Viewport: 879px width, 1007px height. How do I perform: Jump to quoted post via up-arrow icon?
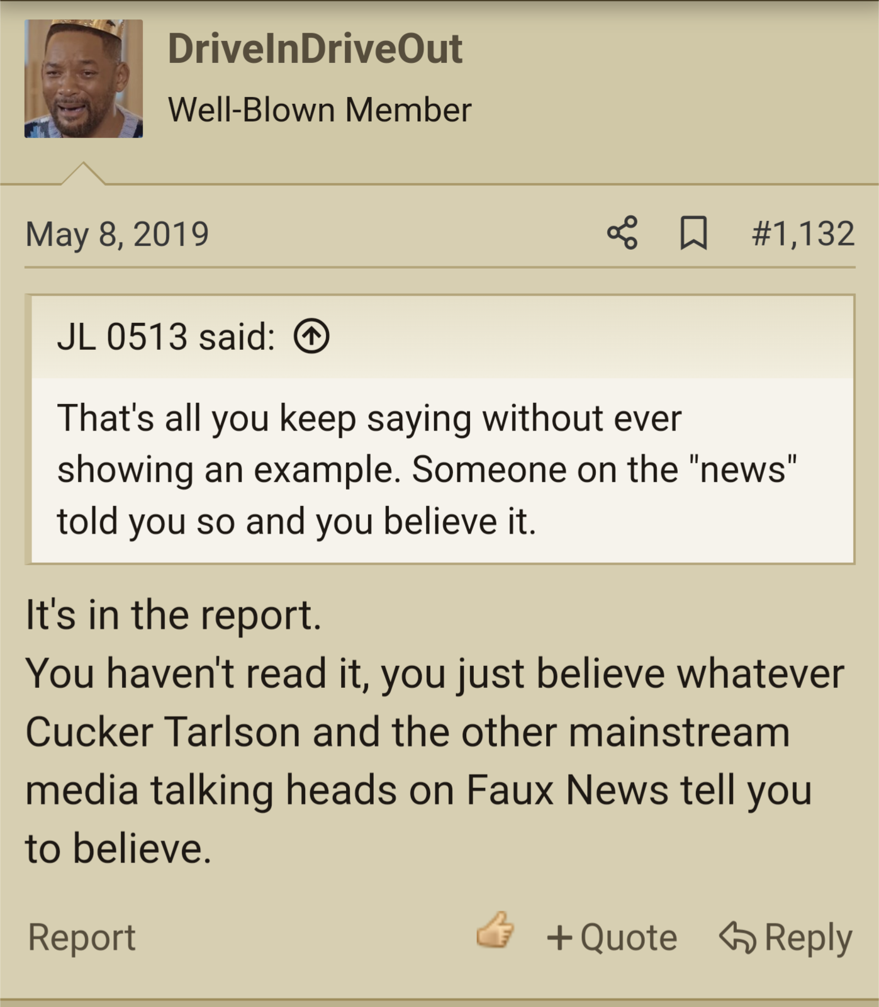[311, 336]
